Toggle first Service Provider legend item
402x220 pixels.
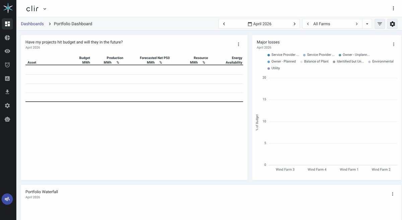(283, 55)
